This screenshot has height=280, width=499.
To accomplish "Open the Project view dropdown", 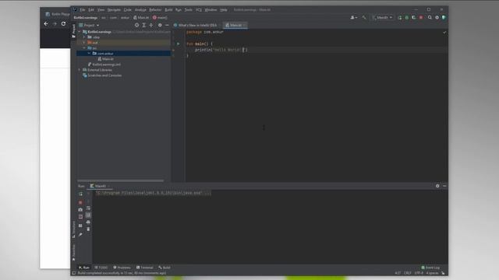I will [x=89, y=25].
